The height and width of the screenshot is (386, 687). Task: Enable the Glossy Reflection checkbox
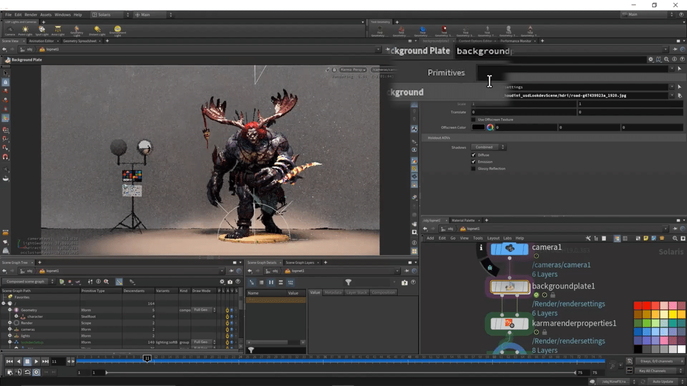coord(473,169)
